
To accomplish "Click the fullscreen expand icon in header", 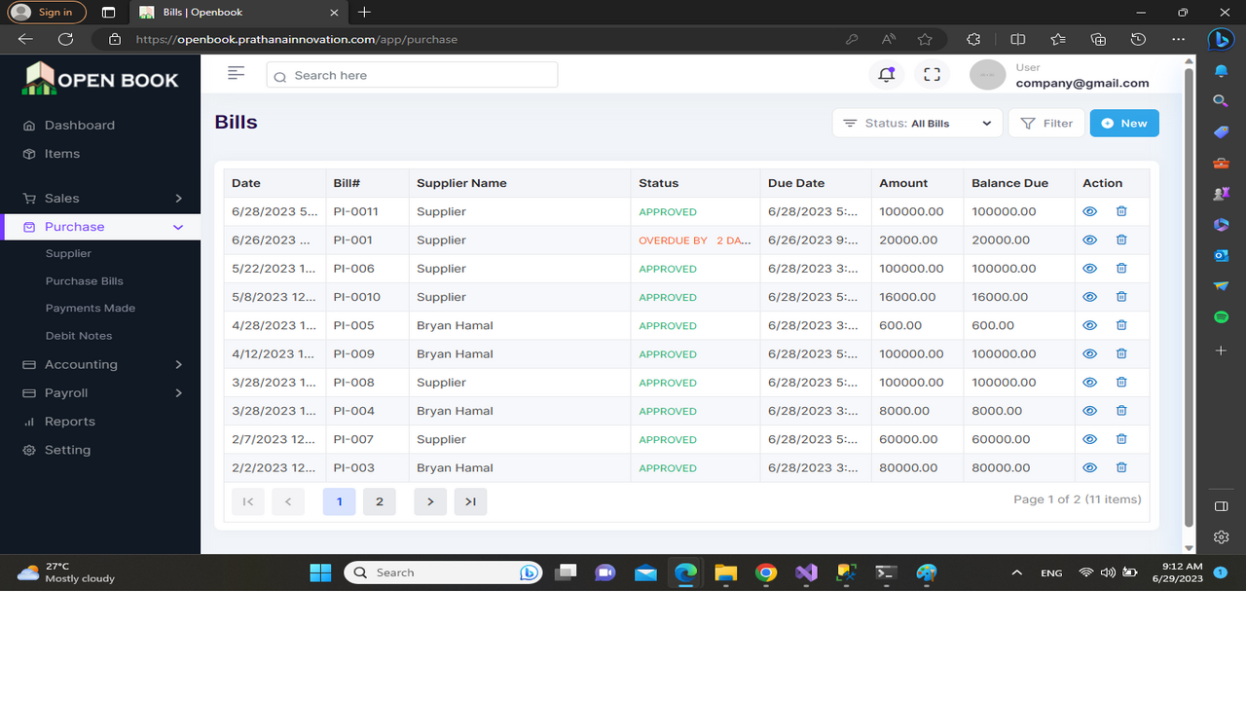I will (932, 74).
